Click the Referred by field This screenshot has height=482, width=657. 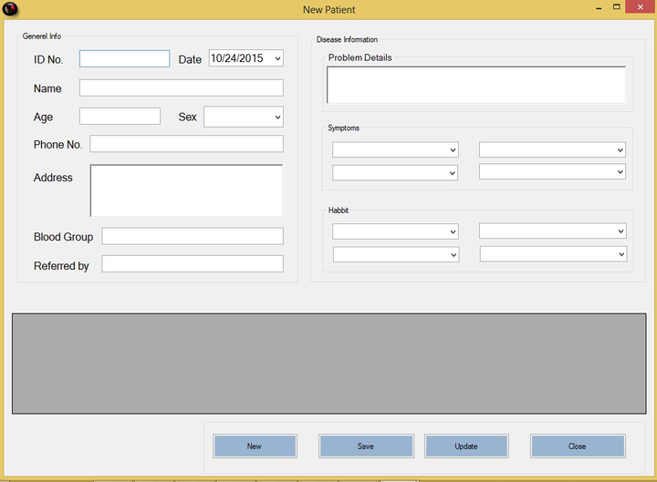tap(193, 264)
